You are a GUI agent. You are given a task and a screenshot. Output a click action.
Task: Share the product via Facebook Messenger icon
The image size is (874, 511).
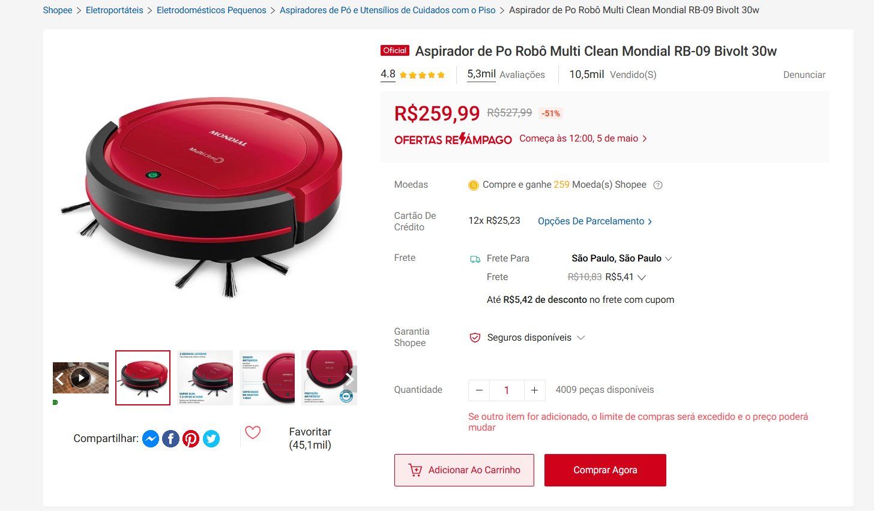(151, 439)
